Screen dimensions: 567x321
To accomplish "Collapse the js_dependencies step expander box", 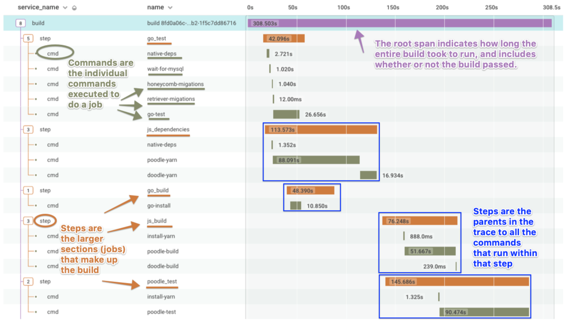I will coord(28,129).
